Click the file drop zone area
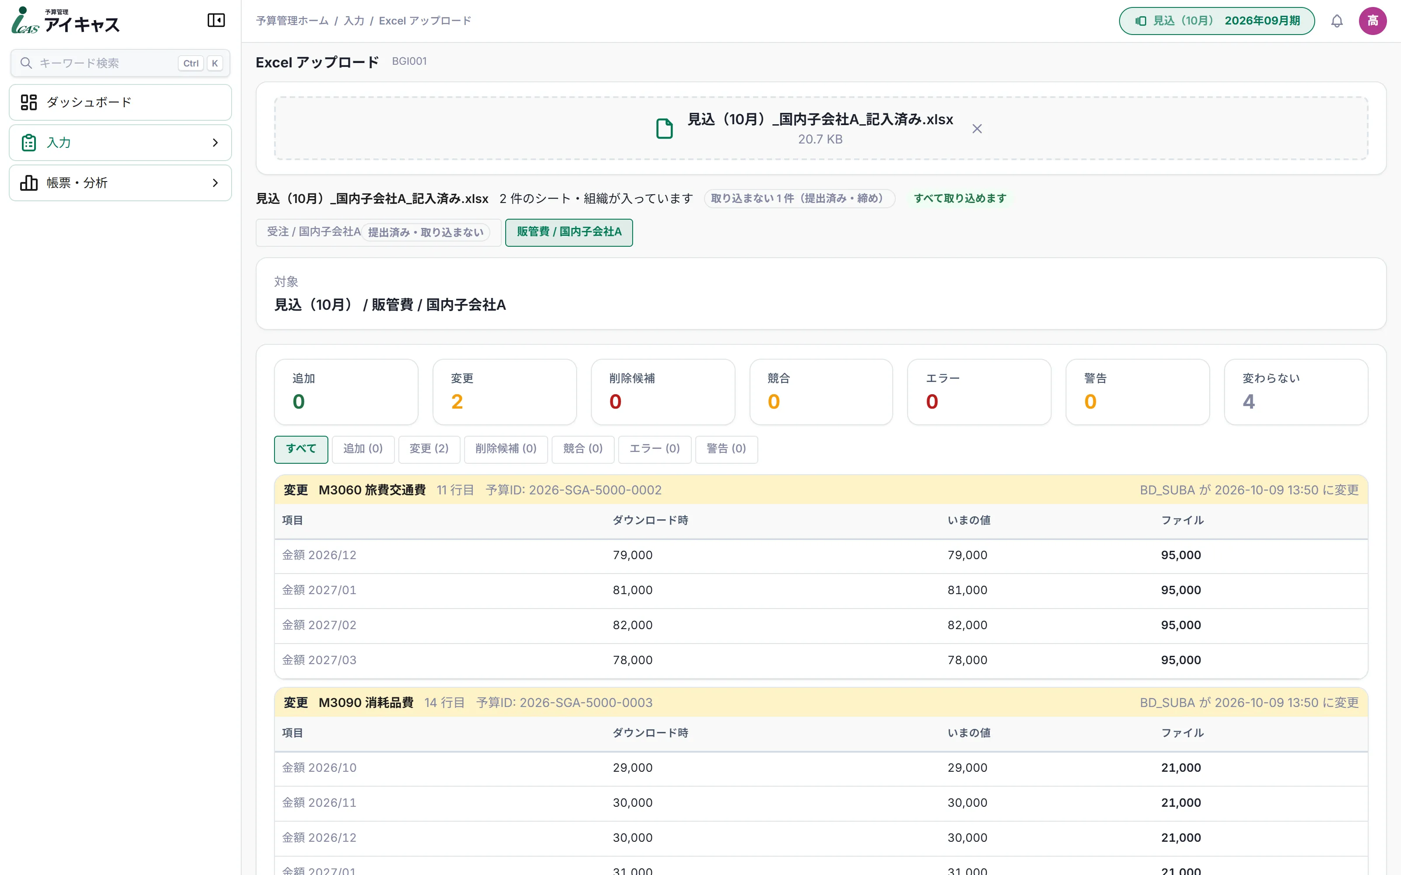Viewport: 1401px width, 875px height. (x=821, y=129)
